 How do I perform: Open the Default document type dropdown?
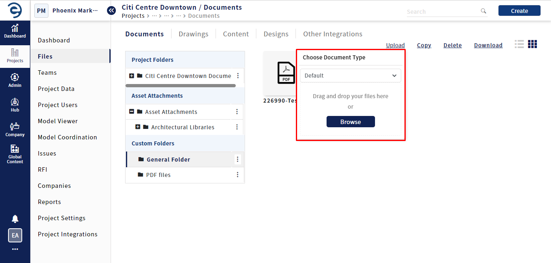point(350,76)
